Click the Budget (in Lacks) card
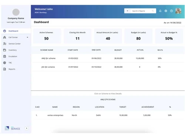 coord(138,36)
